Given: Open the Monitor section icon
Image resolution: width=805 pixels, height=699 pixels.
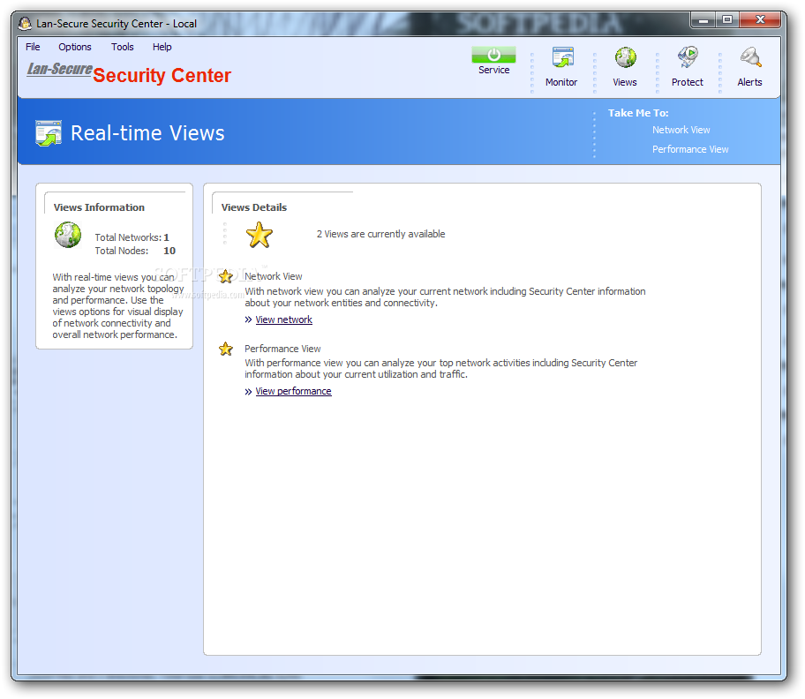Looking at the screenshot, I should pos(562,57).
